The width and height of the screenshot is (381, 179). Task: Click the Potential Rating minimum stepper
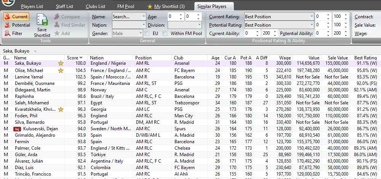pos(328,25)
